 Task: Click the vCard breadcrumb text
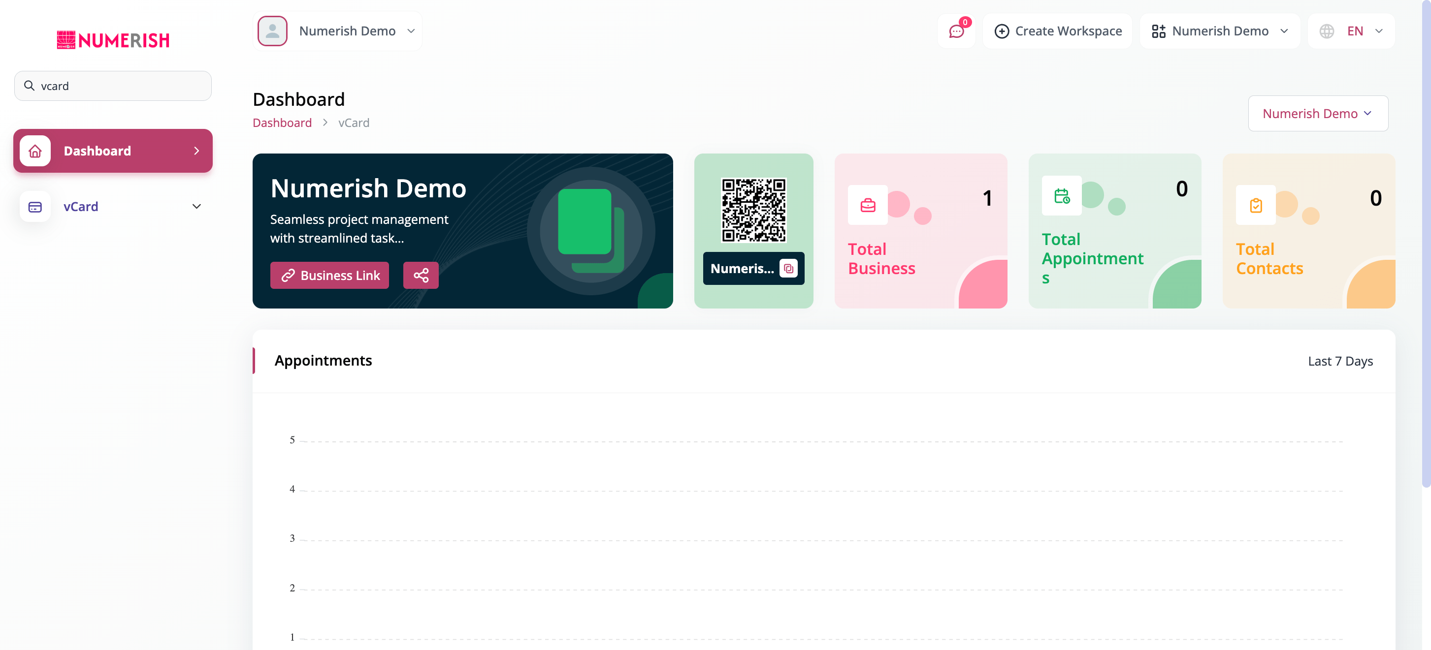tap(354, 123)
